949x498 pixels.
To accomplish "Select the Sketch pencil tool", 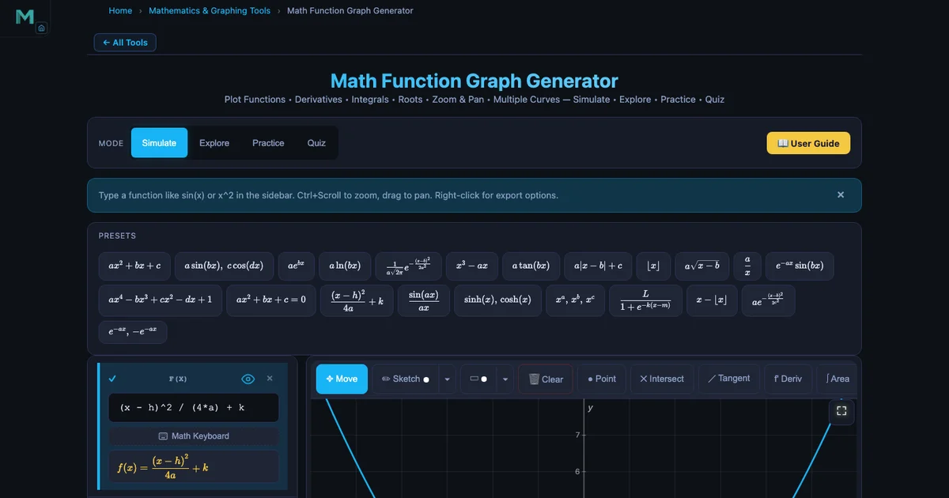I will coord(405,379).
